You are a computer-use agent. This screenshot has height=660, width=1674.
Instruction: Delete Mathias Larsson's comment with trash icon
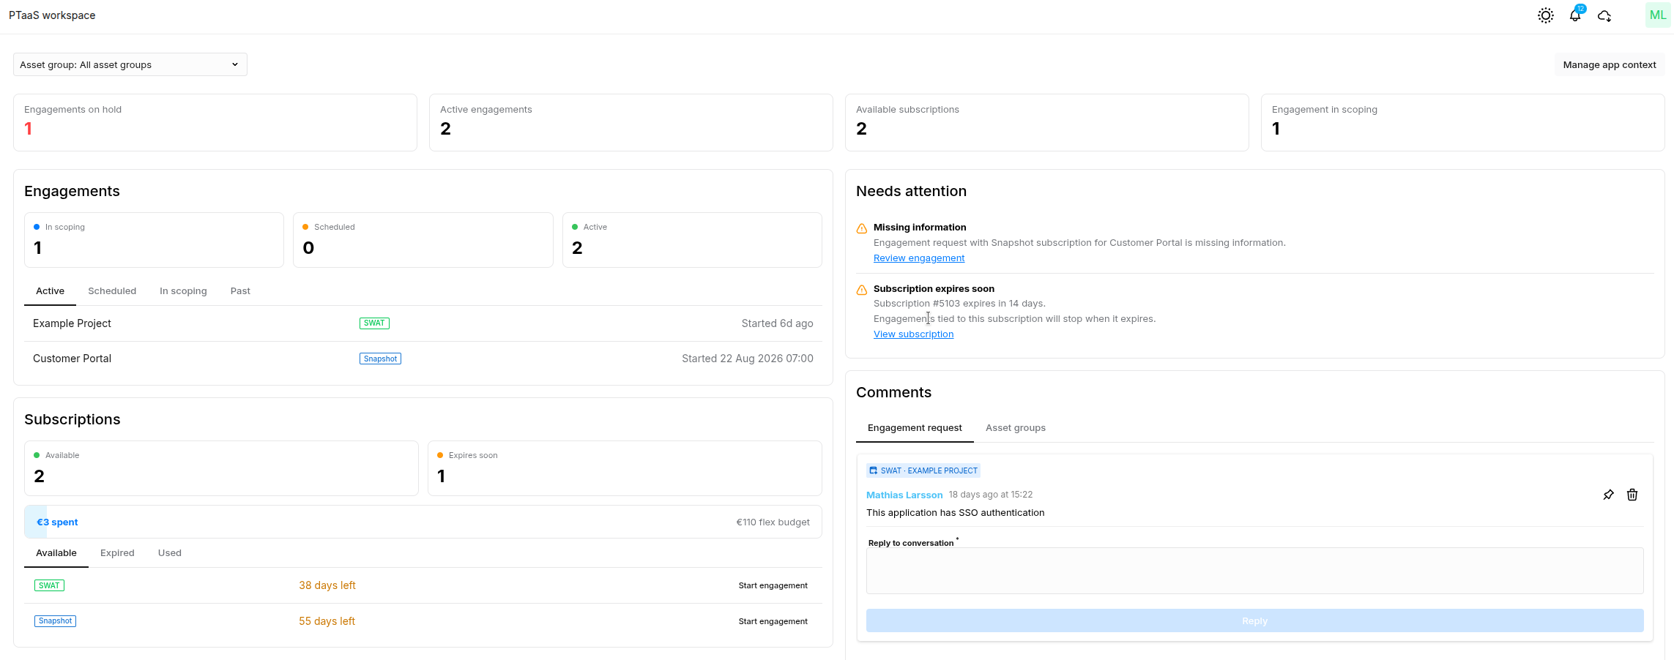(1632, 495)
